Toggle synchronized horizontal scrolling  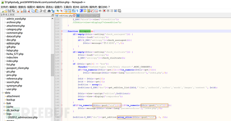click(x=70, y=11)
